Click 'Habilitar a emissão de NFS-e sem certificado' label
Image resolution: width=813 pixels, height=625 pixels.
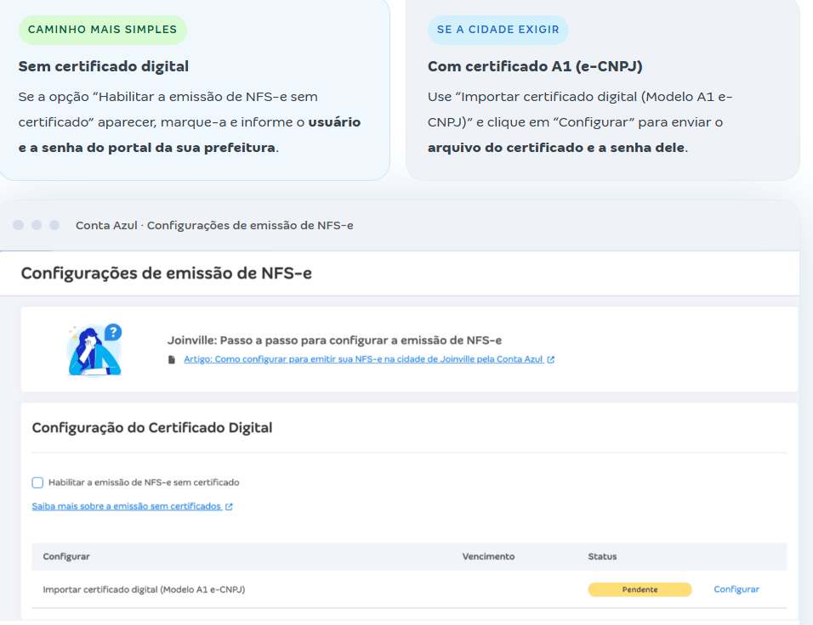[x=144, y=482]
